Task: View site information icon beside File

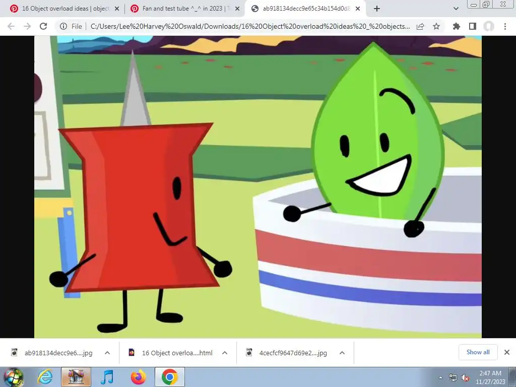Action: coord(63,26)
